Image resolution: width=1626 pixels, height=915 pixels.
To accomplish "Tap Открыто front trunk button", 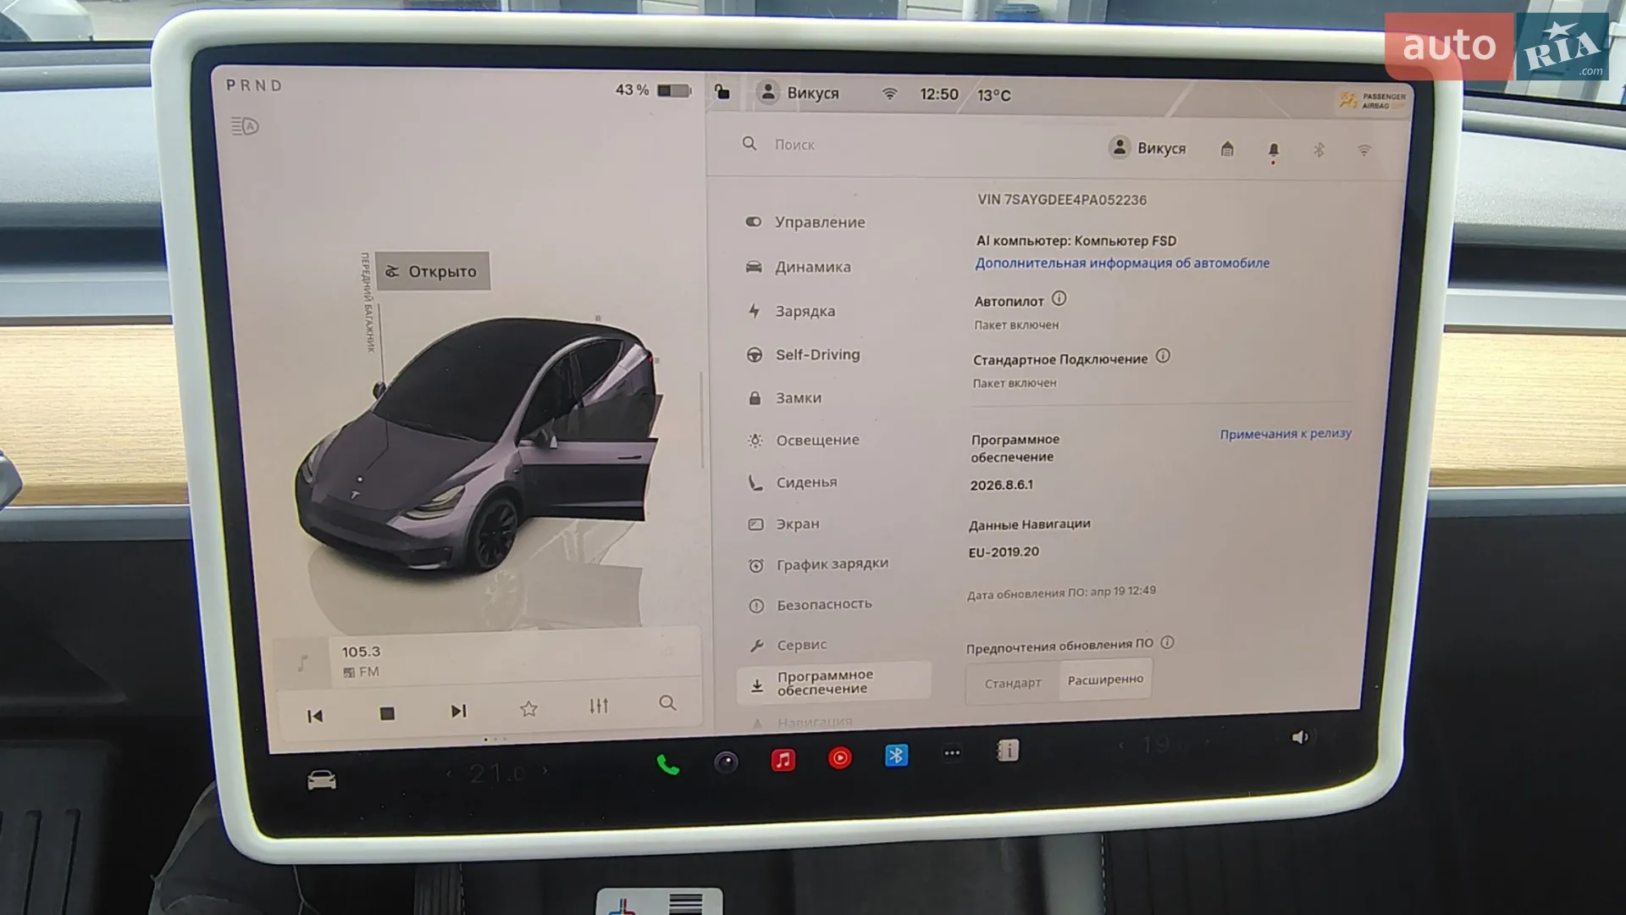I will click(x=433, y=271).
